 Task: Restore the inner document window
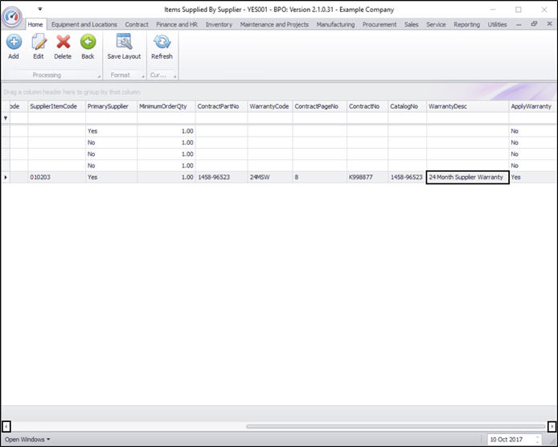(x=534, y=24)
